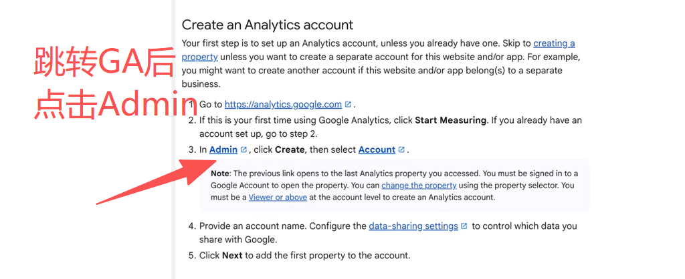Click external-link icon after Account link
This screenshot has width=685, height=279.
click(x=401, y=150)
